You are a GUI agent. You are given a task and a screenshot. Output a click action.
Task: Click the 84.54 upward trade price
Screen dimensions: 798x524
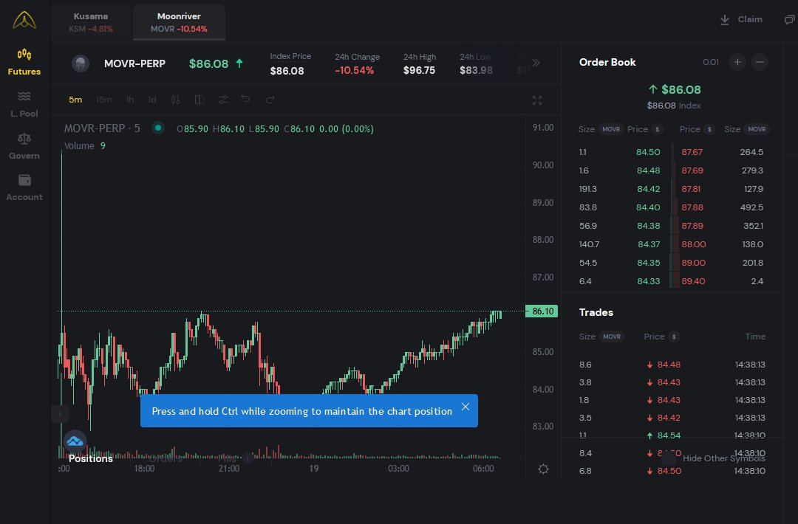(x=669, y=435)
